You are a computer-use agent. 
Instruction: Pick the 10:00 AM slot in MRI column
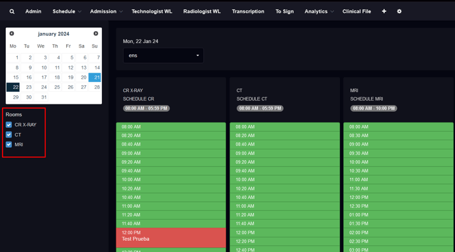(398, 162)
